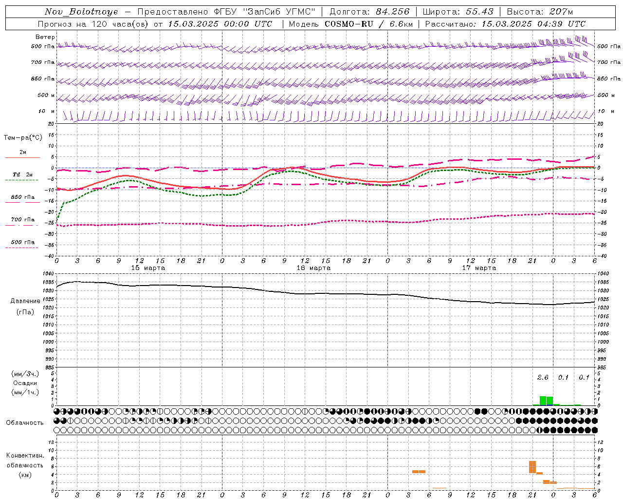Click the 15 марта date label
The height and width of the screenshot is (499, 623).
coord(148,268)
